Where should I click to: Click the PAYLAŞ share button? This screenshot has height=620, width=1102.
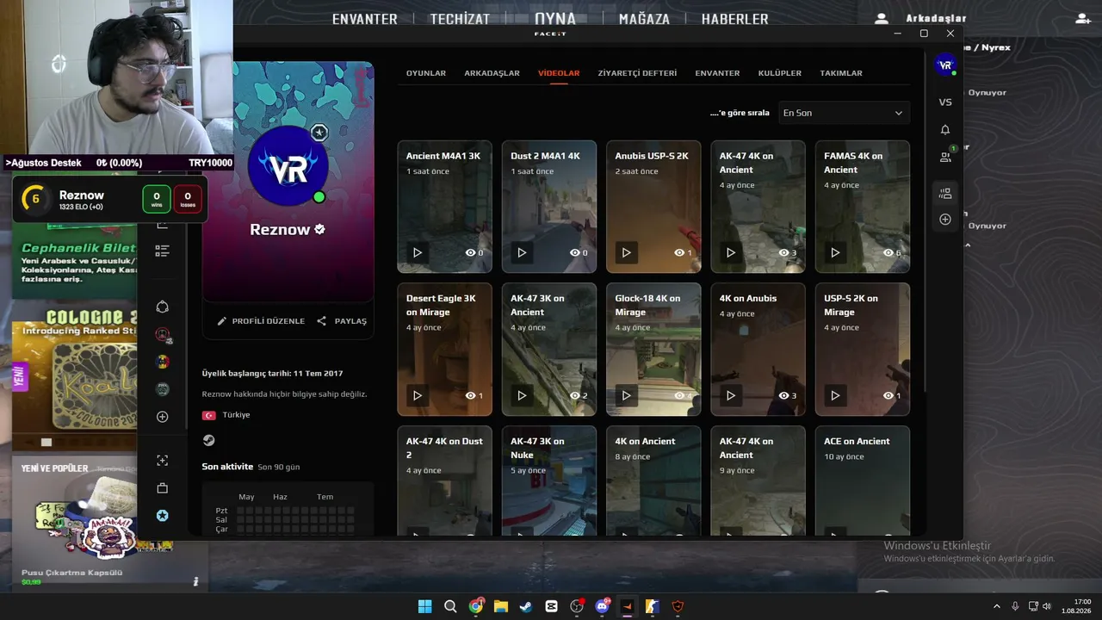click(x=342, y=321)
